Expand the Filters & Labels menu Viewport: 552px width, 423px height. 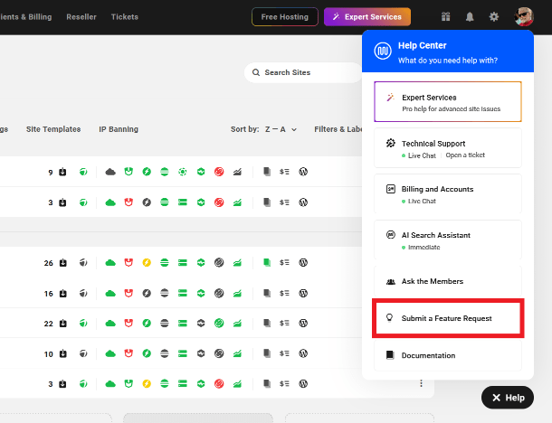(x=338, y=129)
